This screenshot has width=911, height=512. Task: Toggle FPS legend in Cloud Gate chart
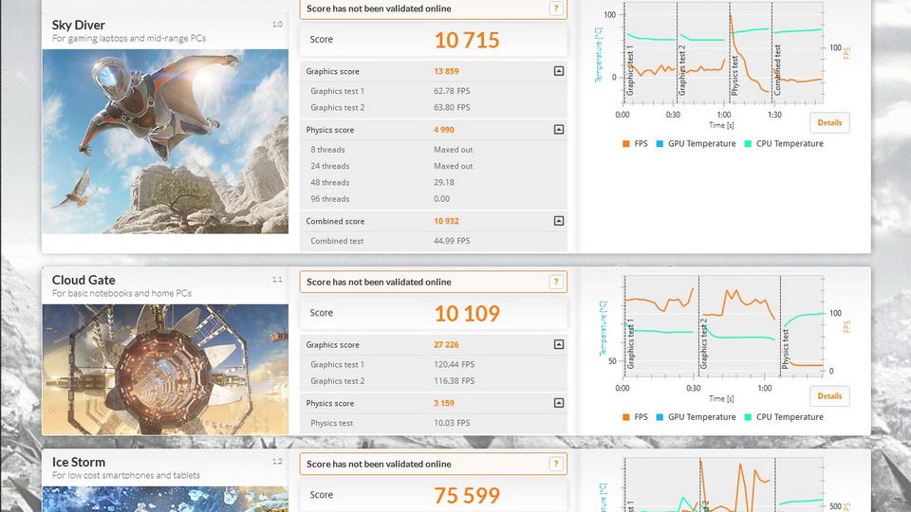coord(635,417)
